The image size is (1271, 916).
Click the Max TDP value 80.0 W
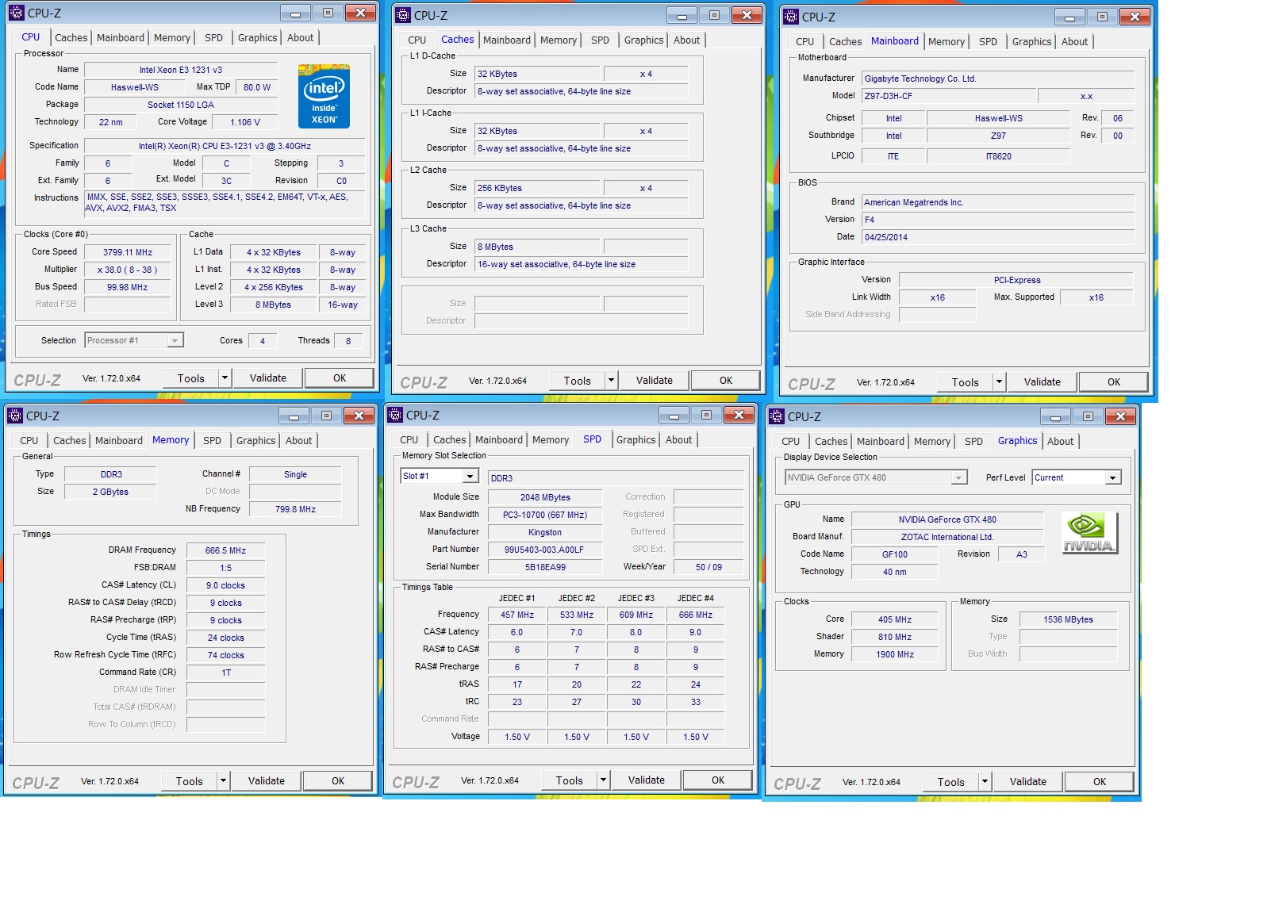click(x=257, y=87)
